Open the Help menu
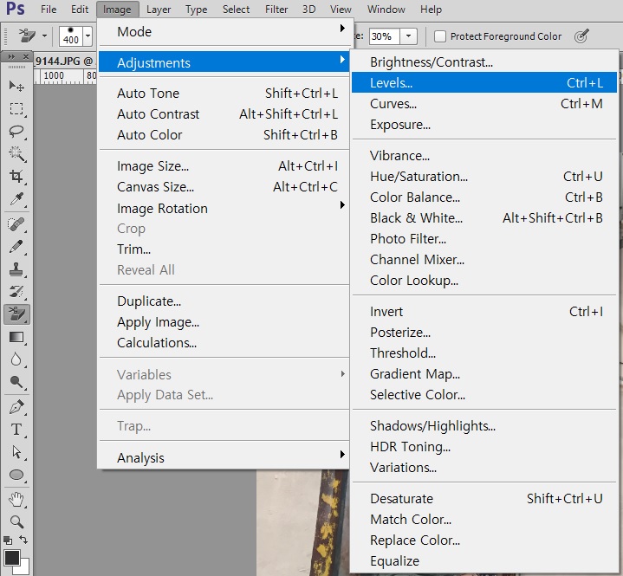This screenshot has height=576, width=623. pos(431,10)
